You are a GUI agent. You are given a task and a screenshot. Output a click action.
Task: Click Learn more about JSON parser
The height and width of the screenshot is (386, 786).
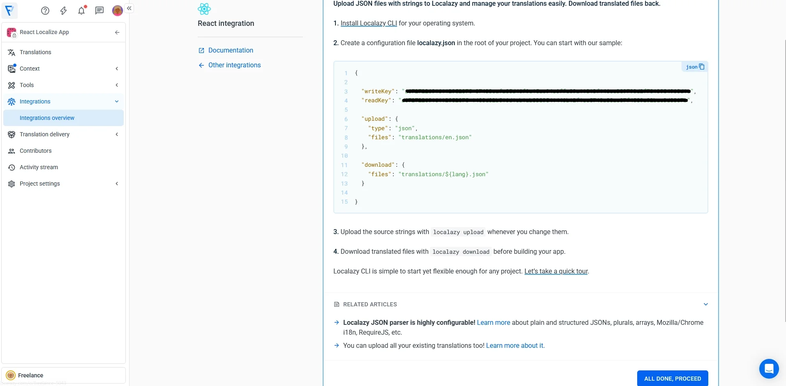493,323
